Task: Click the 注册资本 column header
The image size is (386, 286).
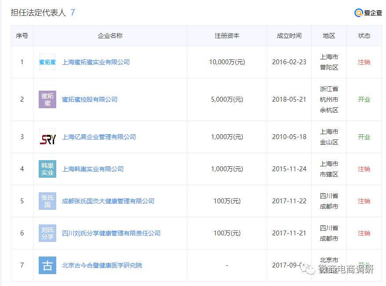Action: click(227, 36)
